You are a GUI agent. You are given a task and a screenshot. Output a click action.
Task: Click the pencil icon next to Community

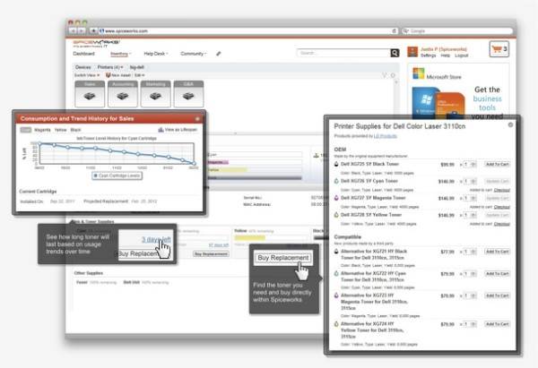tap(219, 54)
